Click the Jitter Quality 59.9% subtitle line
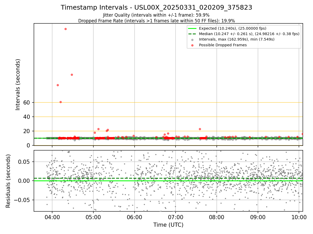The height and width of the screenshot is (234, 313). click(x=156, y=15)
